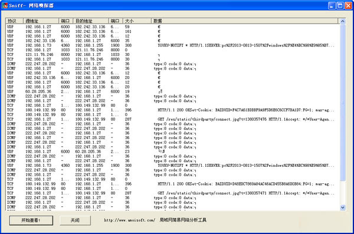Select the UDP row with destination 60.28.205.36
The height and width of the screenshot is (234, 354).
(x=173, y=151)
